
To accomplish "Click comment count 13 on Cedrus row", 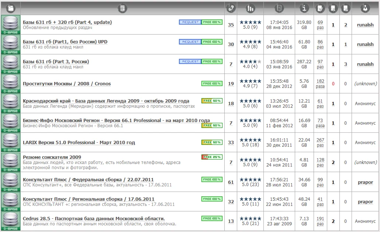I will 231,221.
